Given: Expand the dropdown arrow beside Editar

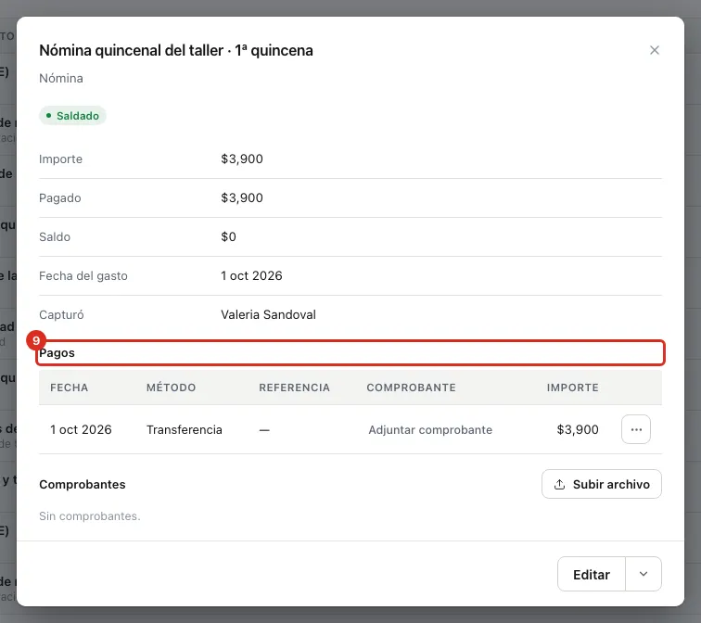Looking at the screenshot, I should click(644, 574).
